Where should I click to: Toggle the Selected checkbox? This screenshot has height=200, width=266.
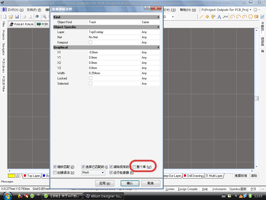[x=91, y=84]
